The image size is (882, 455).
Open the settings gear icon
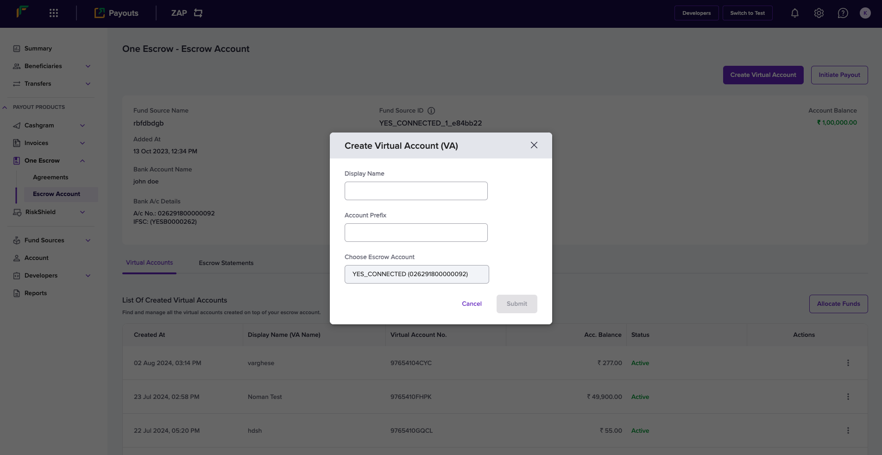pos(819,13)
